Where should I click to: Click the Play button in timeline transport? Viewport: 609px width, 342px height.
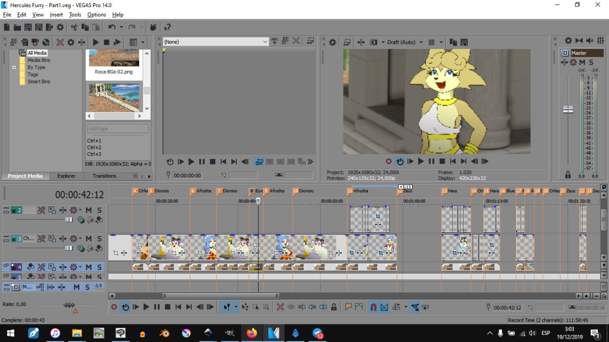pos(146,307)
